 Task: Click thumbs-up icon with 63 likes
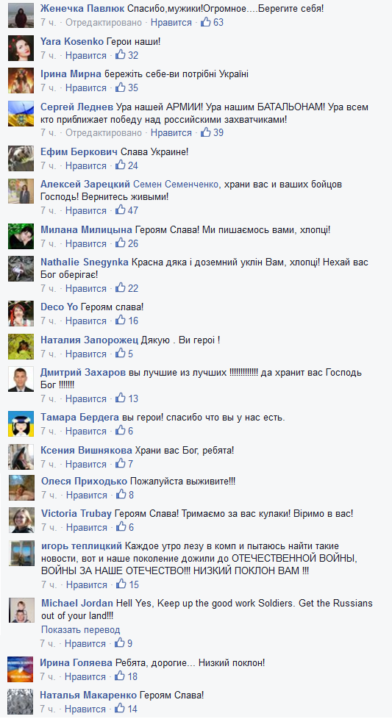coord(206,21)
